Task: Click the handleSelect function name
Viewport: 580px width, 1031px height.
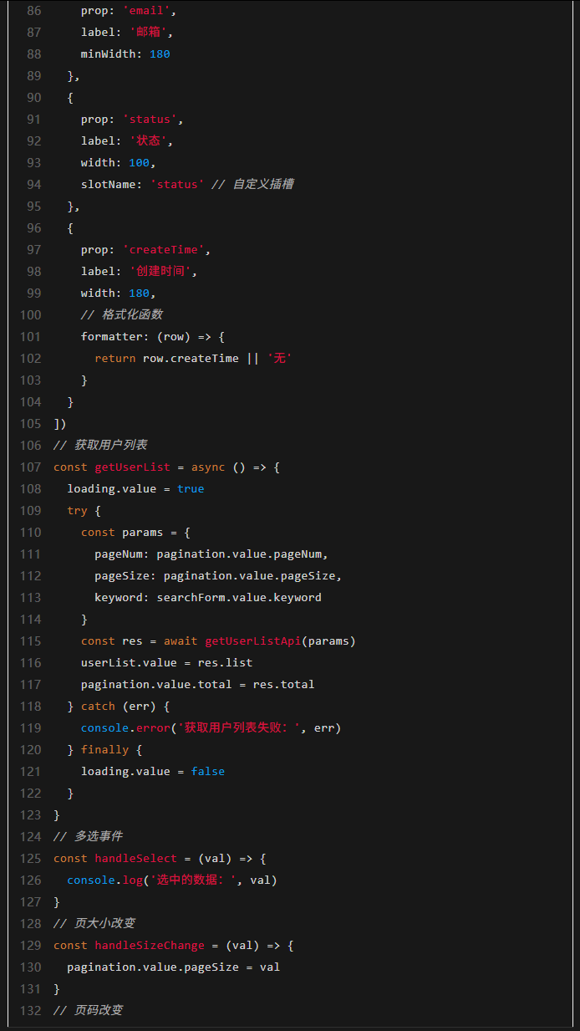Action: 135,859
